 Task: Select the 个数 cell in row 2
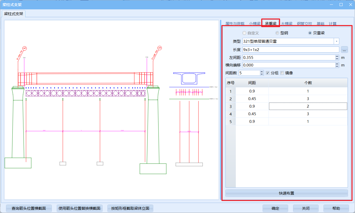(x=308, y=99)
